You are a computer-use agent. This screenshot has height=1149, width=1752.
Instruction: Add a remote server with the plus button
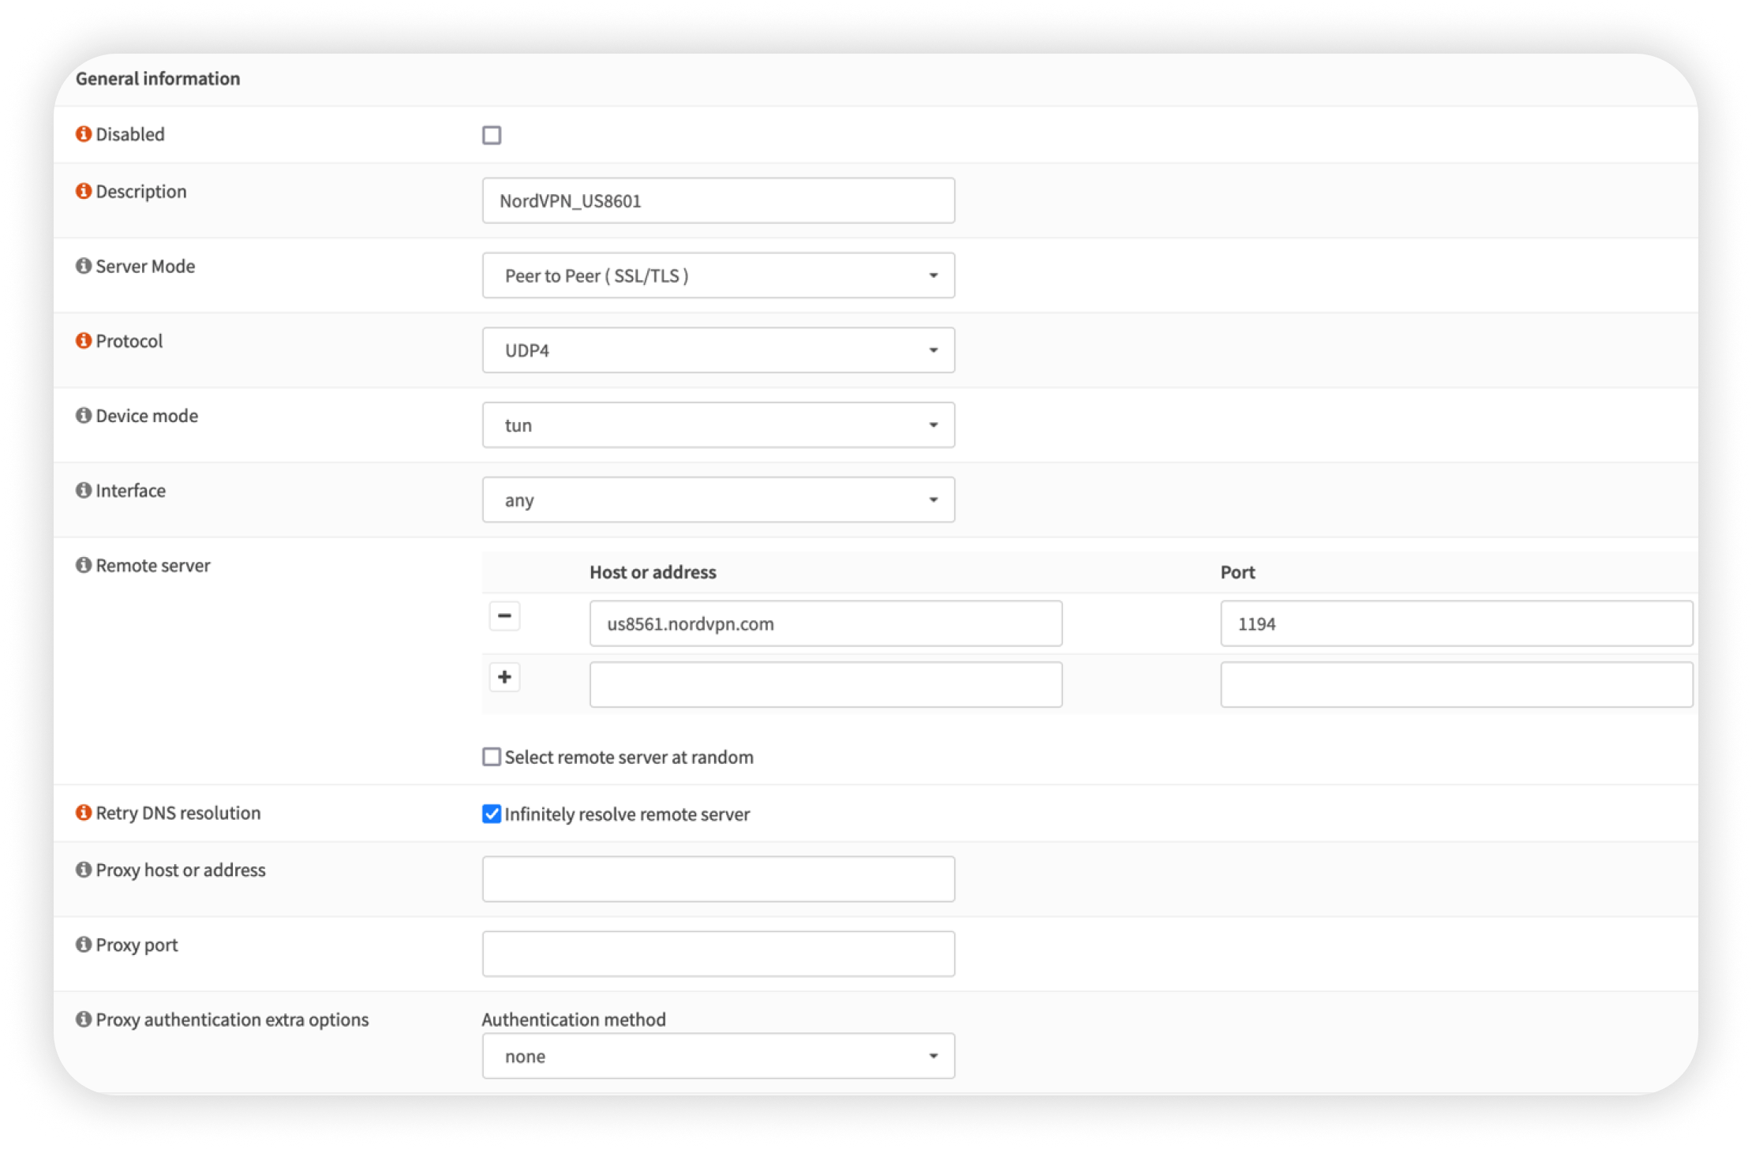point(504,677)
